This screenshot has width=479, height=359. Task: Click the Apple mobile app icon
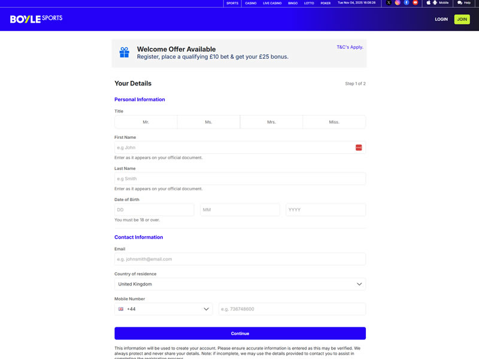tap(428, 3)
